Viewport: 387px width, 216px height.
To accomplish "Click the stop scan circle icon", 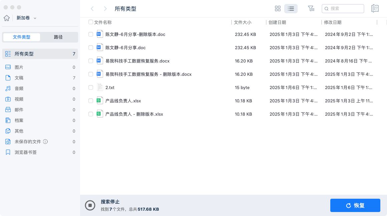I will tap(90, 205).
